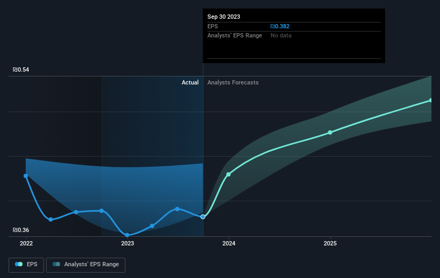The width and height of the screenshot is (440, 278).
Task: Click the mid-2023 peak EPS data point
Action: [177, 209]
